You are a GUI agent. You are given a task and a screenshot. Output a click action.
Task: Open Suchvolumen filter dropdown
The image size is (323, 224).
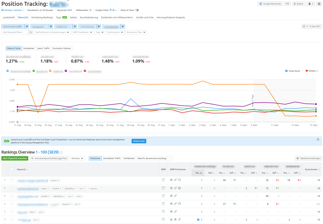tap(115, 32)
